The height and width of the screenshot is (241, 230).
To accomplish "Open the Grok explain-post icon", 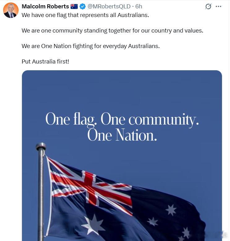I will click(208, 7).
